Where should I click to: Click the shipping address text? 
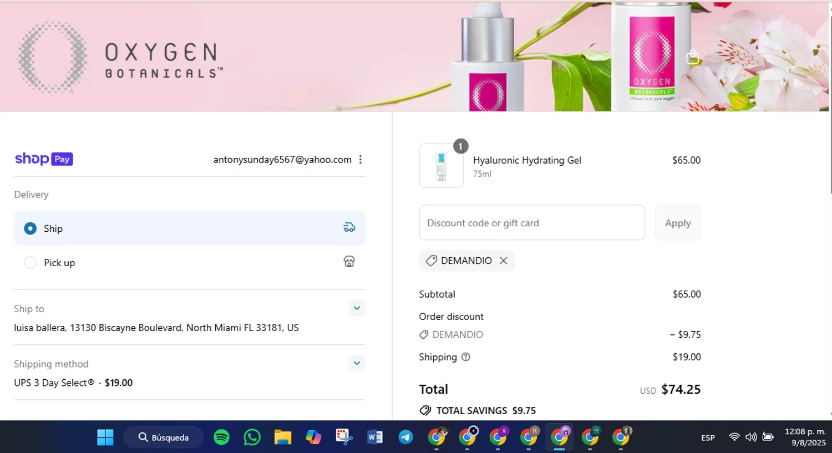pos(156,328)
